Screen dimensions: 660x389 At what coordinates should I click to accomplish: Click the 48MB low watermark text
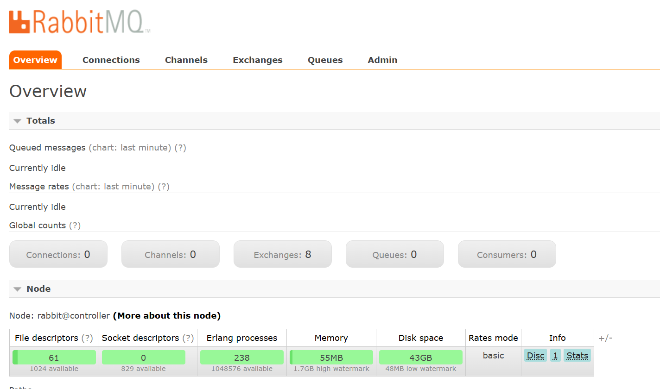tap(421, 369)
